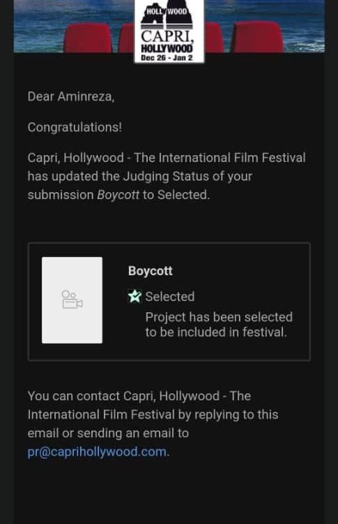The image size is (338, 524).
Task: Click the Dec 26 - Jan 2 dates
Action: 167,58
